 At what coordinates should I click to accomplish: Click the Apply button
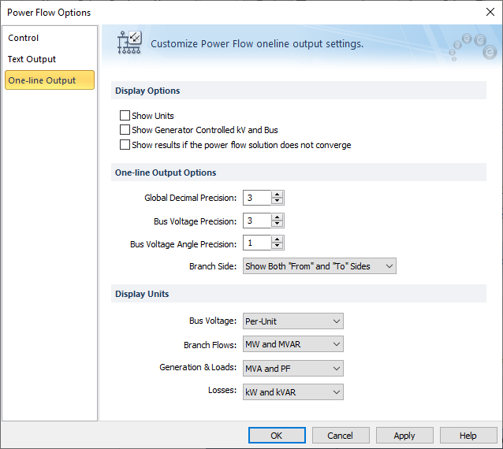[404, 436]
